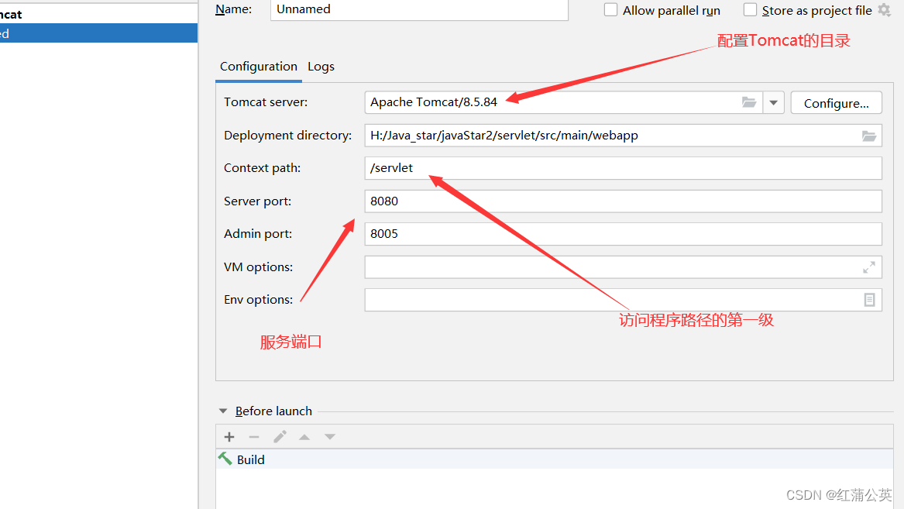Open Store as project file settings gear
This screenshot has height=509, width=904.
point(885,10)
